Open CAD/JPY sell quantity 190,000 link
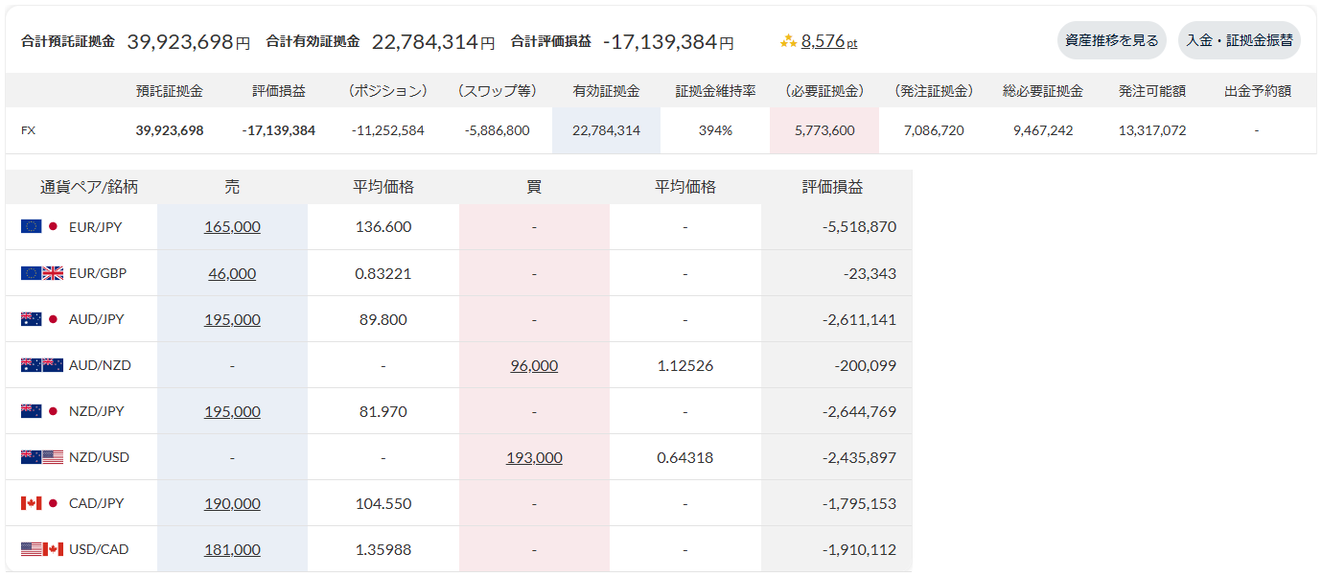The image size is (1322, 577). click(232, 503)
